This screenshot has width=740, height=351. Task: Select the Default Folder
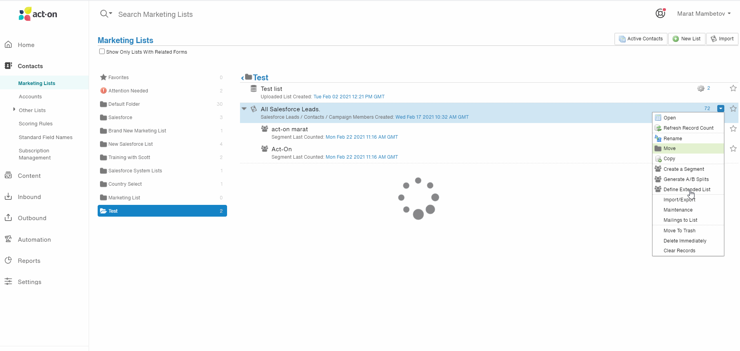(x=162, y=104)
